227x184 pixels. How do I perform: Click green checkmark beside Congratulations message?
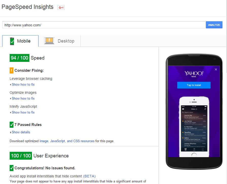click(11, 168)
